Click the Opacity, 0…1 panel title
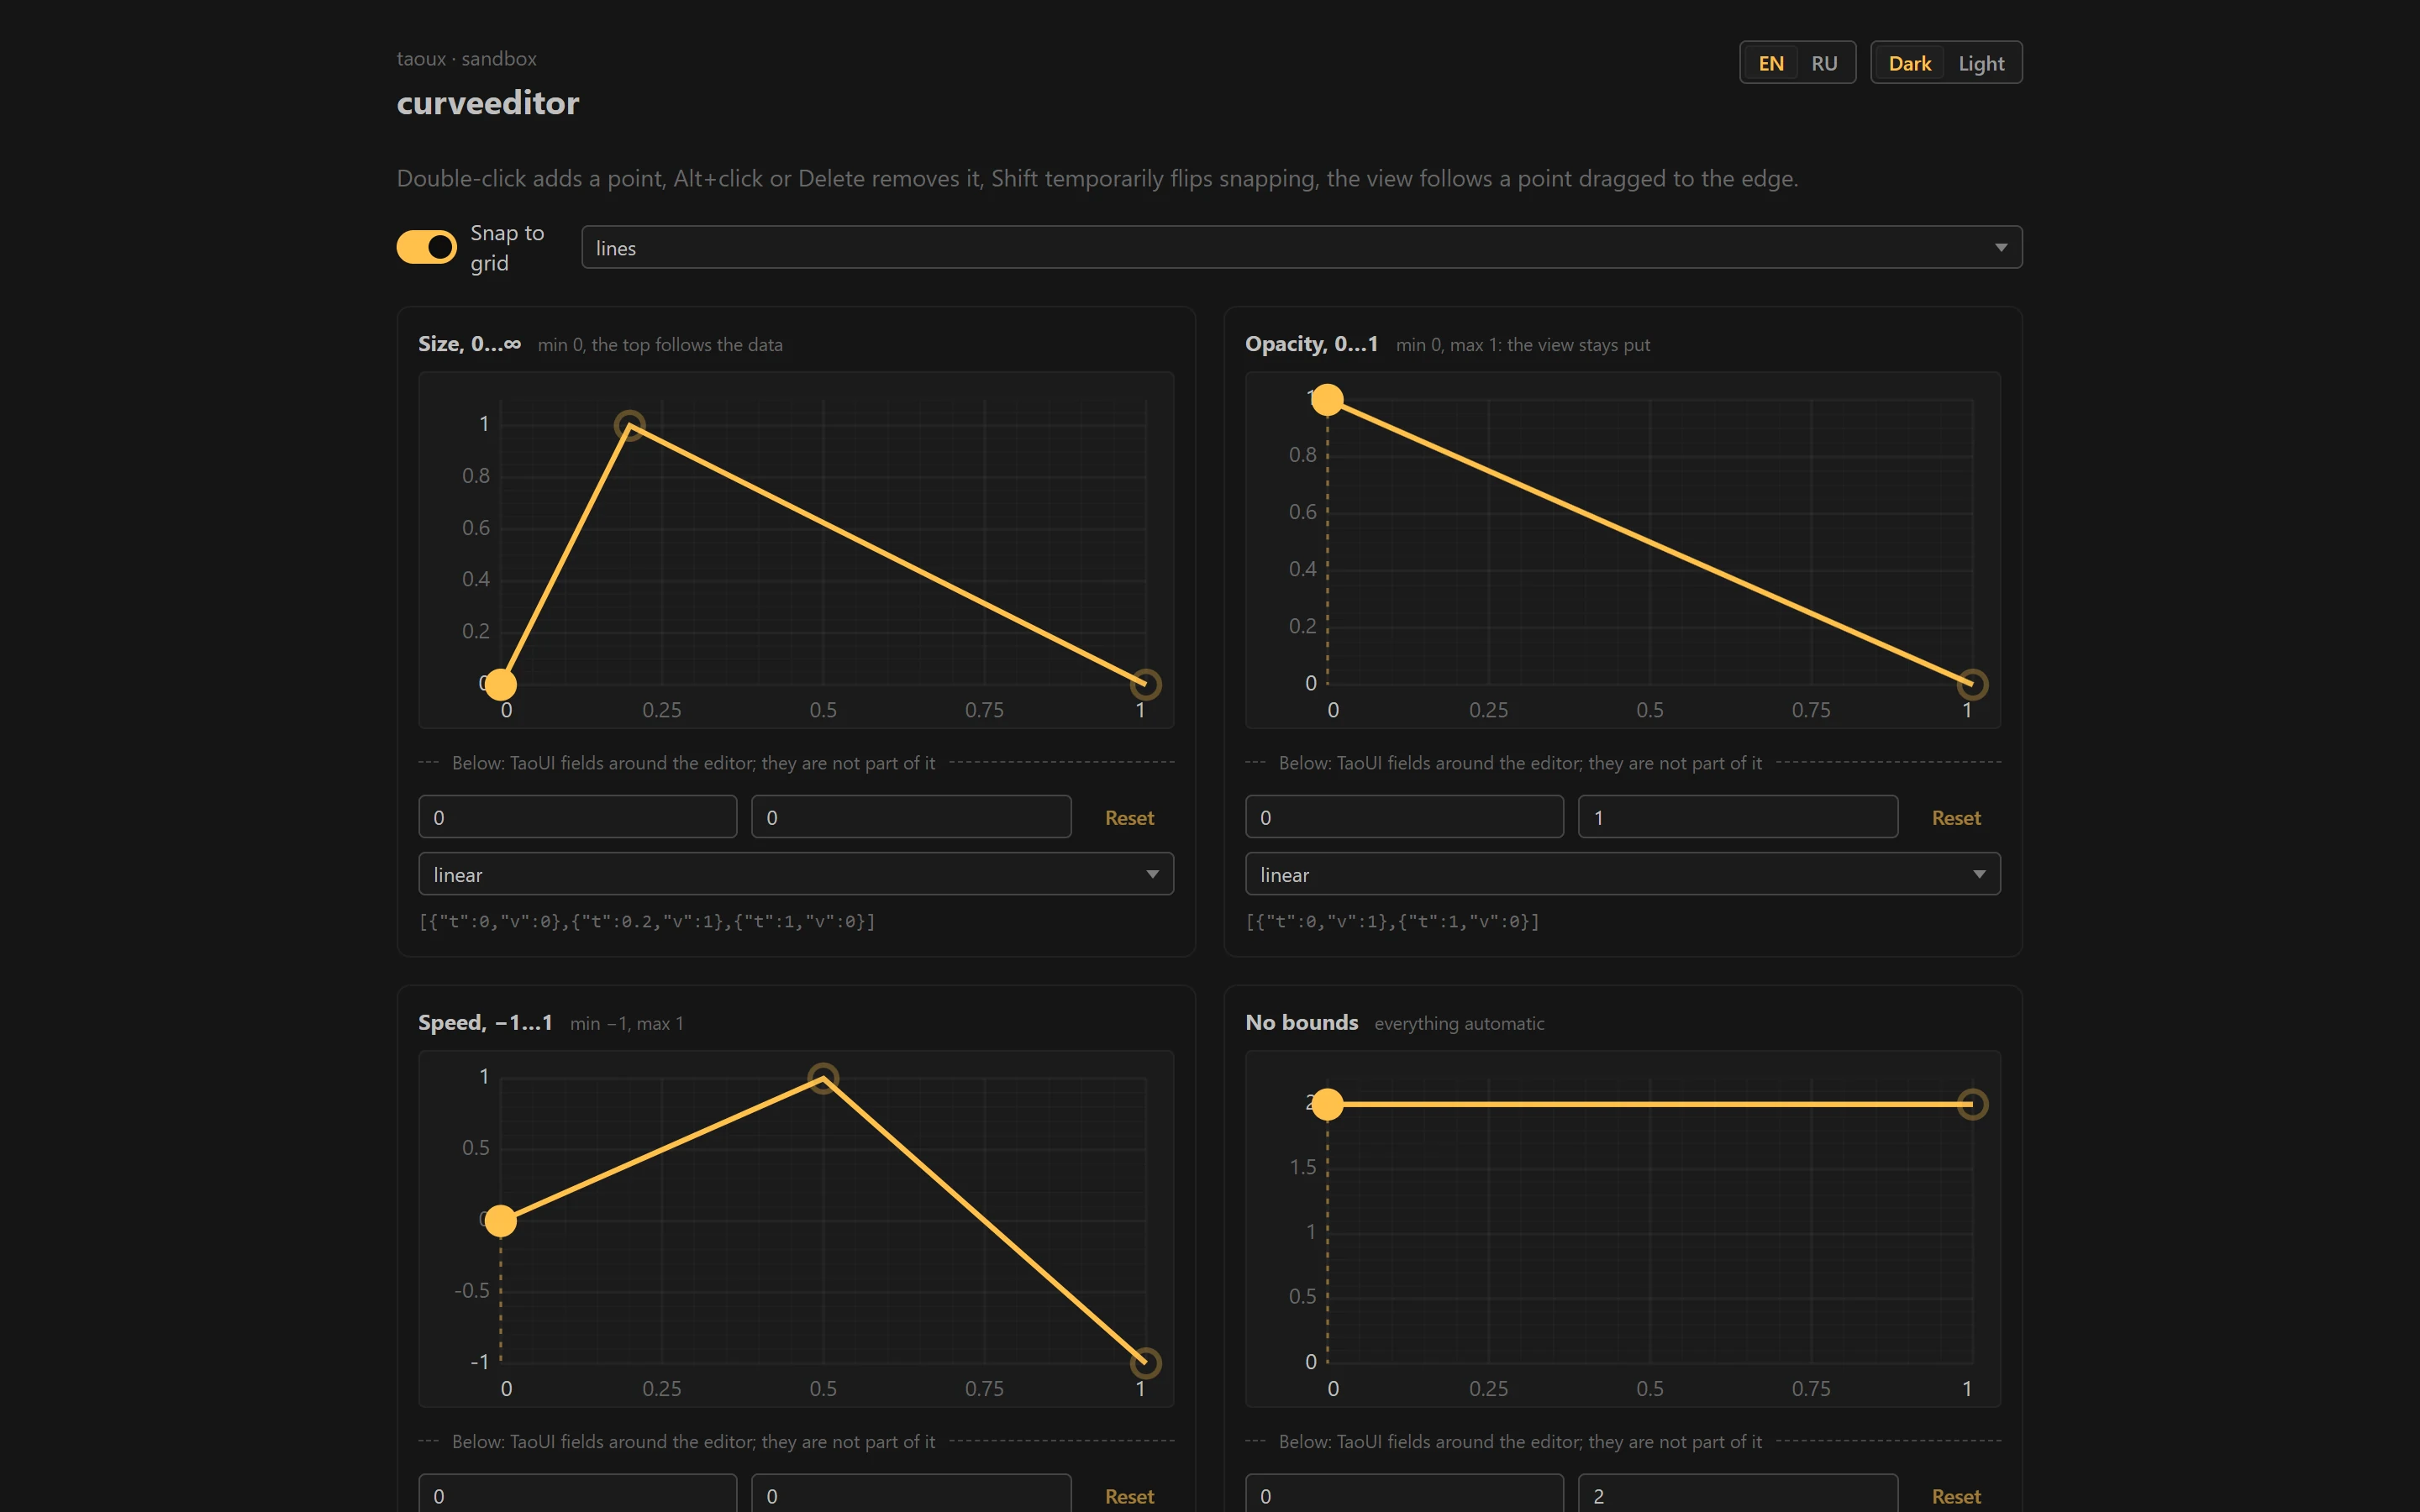Image resolution: width=2420 pixels, height=1512 pixels. click(x=1311, y=344)
